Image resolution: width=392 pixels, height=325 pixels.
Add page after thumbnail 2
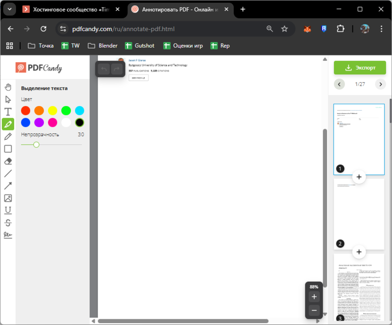359,252
